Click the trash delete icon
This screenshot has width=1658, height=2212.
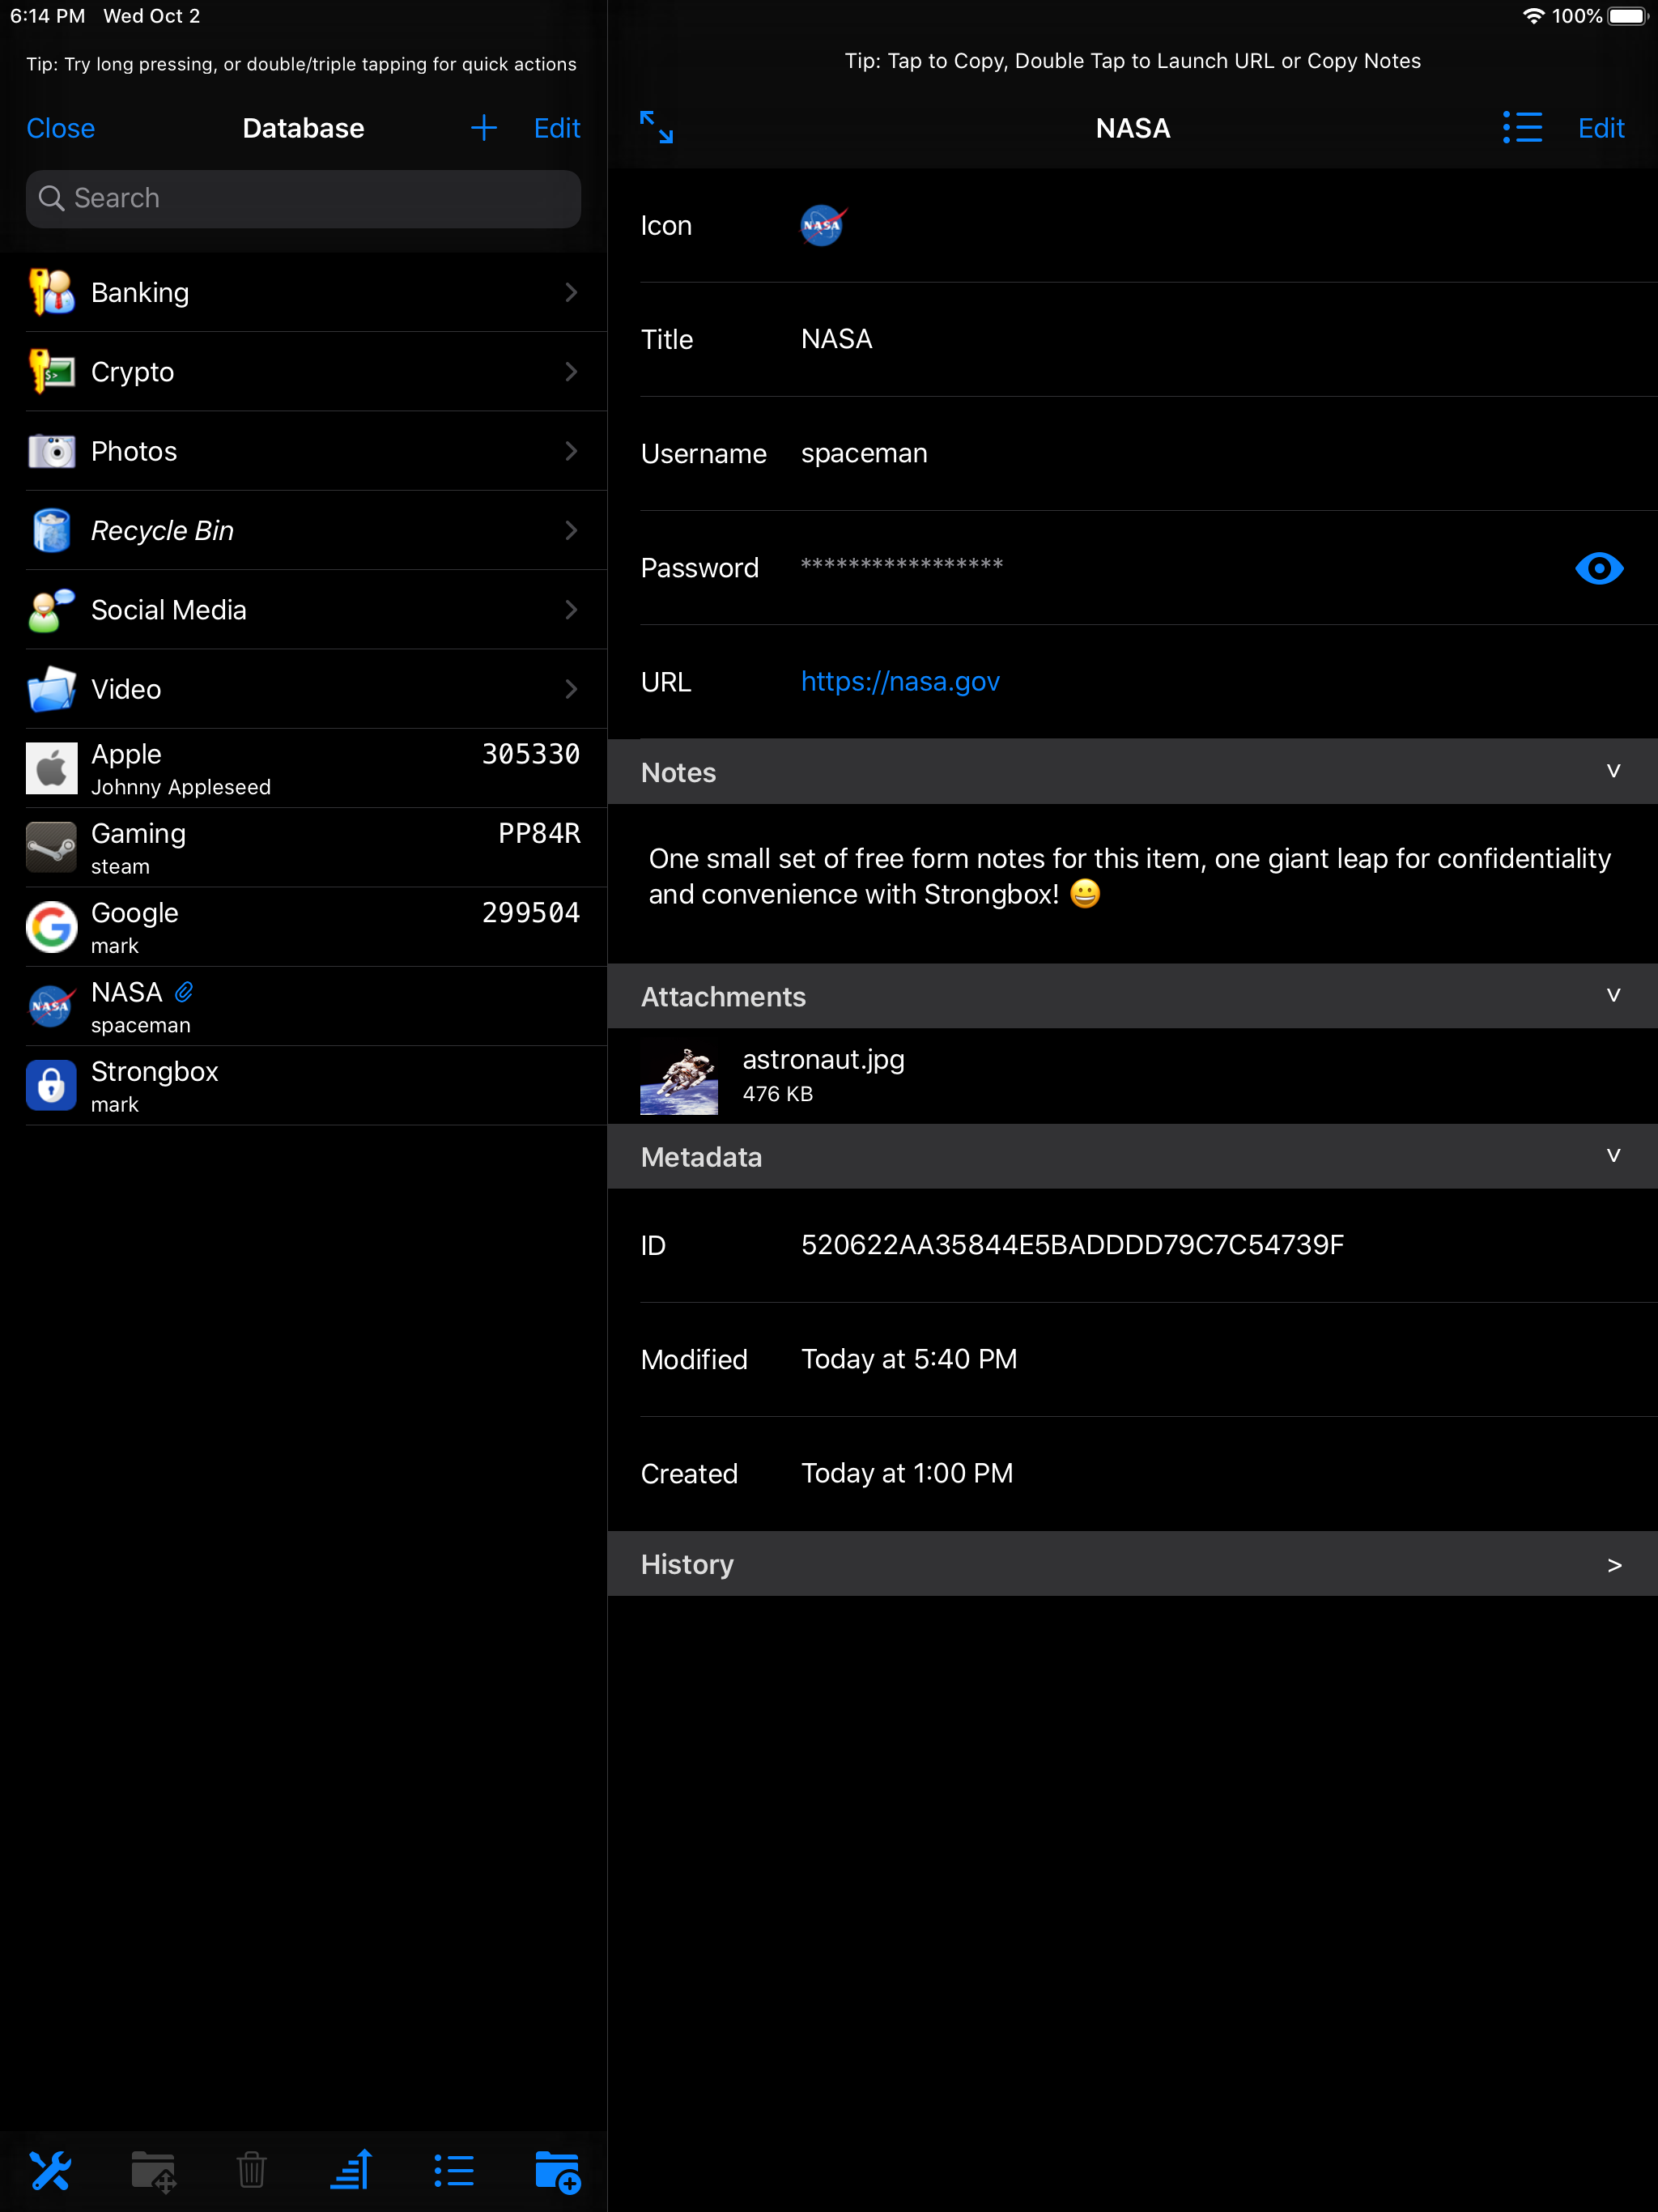tap(251, 2171)
